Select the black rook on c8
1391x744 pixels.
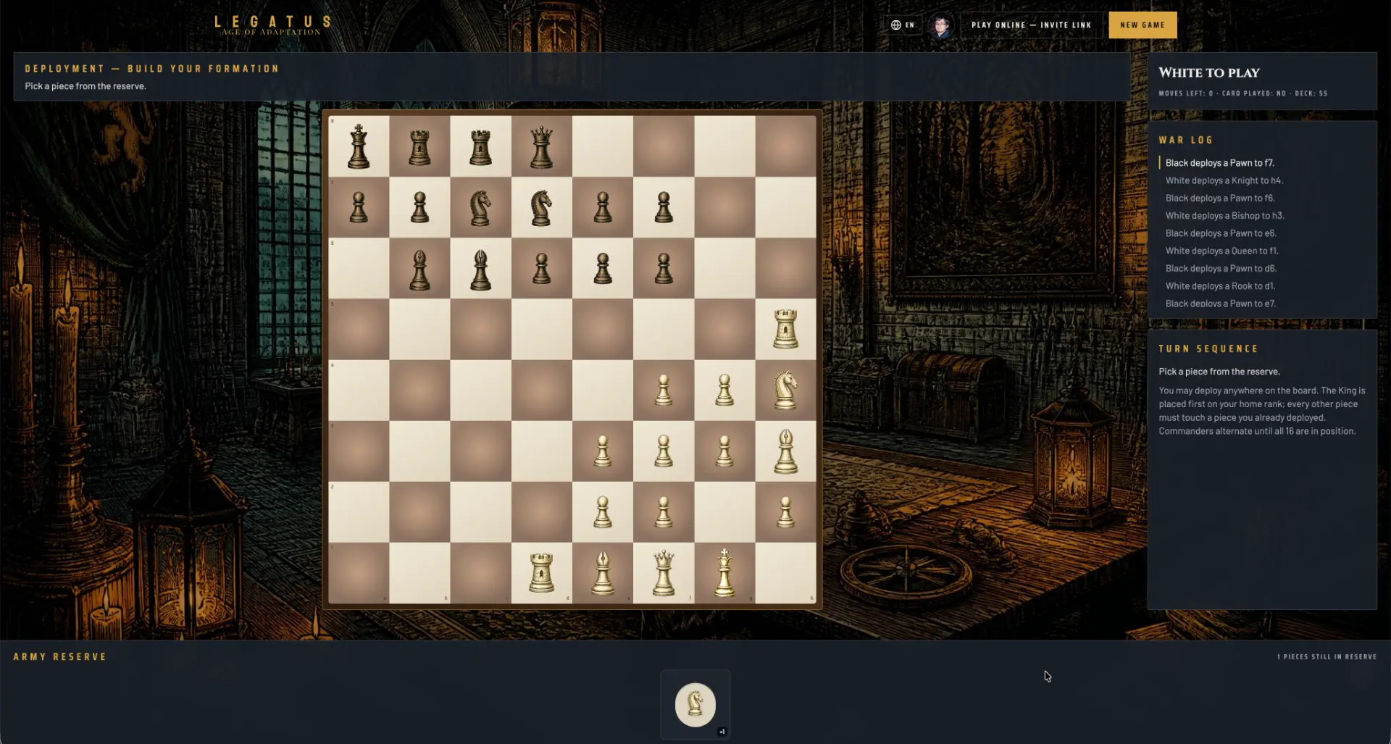[480, 147]
